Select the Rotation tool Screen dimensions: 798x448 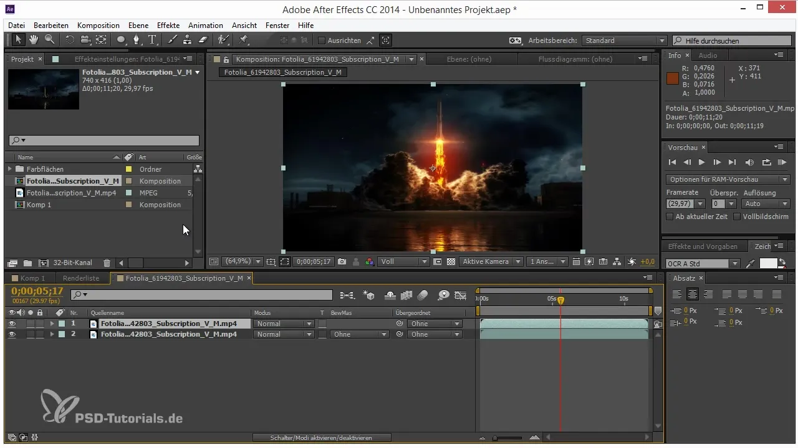coord(69,40)
